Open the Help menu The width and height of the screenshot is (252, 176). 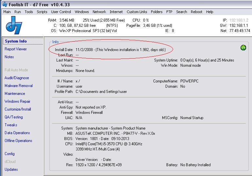pos(209,12)
